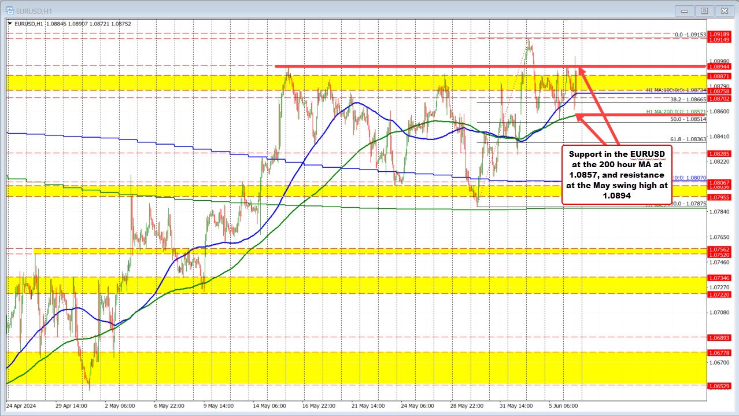Viewport: 739px width, 416px height.
Task: Click the 24 Apr 2024 date label
Action: pos(21,406)
